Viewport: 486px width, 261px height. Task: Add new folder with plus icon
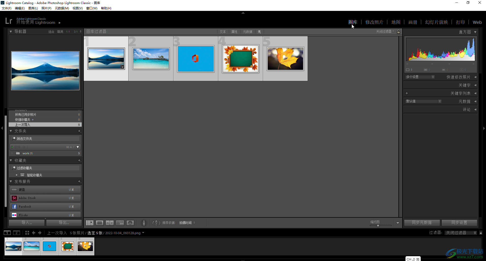tap(79, 131)
